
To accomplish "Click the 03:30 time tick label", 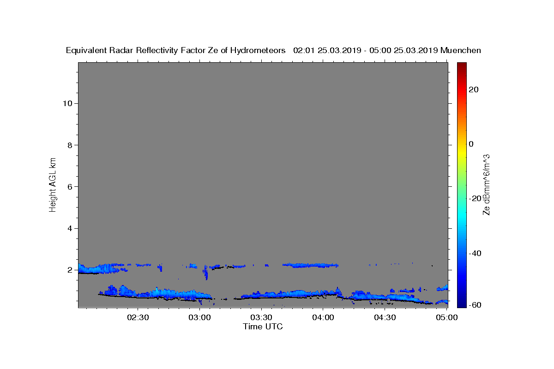I will [x=262, y=317].
